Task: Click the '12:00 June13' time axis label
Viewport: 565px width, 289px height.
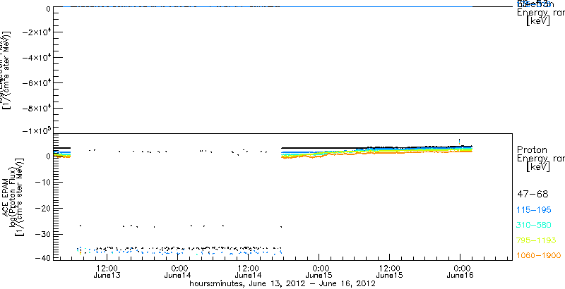Action: coord(107,271)
